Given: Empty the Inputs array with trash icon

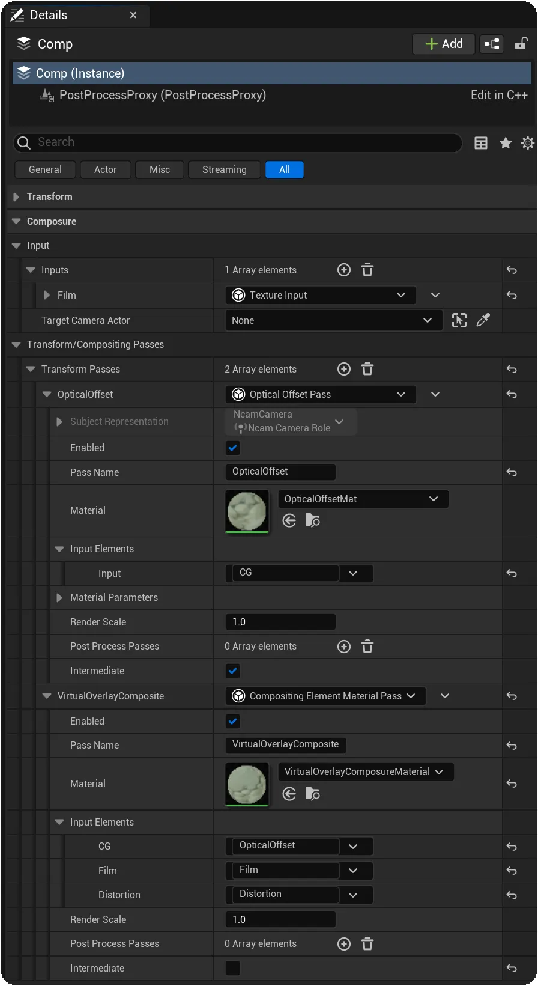Looking at the screenshot, I should point(367,270).
